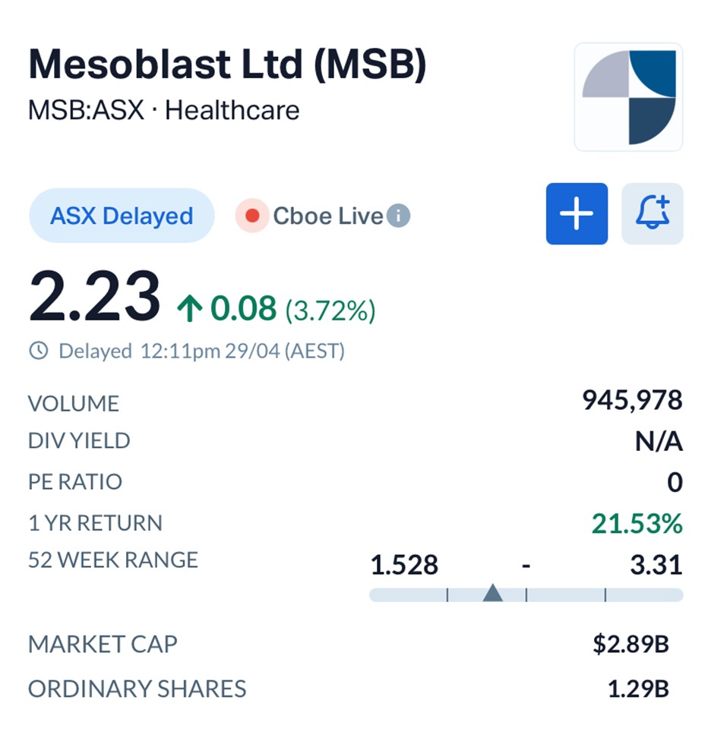Image resolution: width=711 pixels, height=741 pixels.
Task: Click the Ordinary Shares value 1.29B
Action: (x=637, y=689)
